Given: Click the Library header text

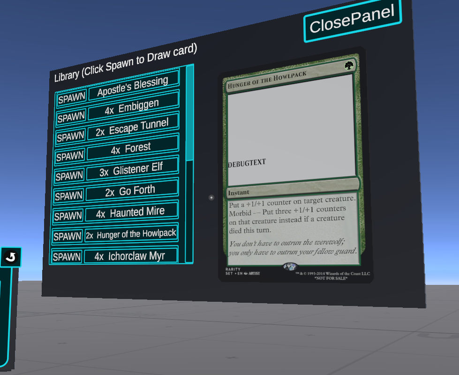Looking at the screenshot, I should pyautogui.click(x=126, y=63).
